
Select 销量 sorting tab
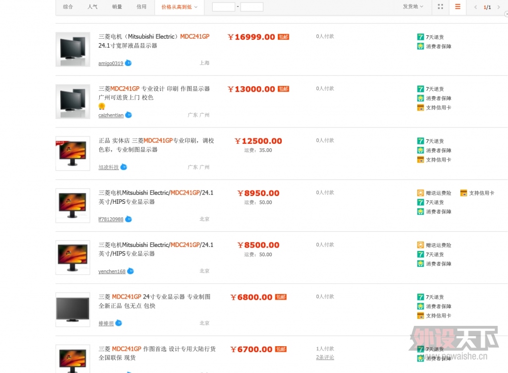click(117, 6)
